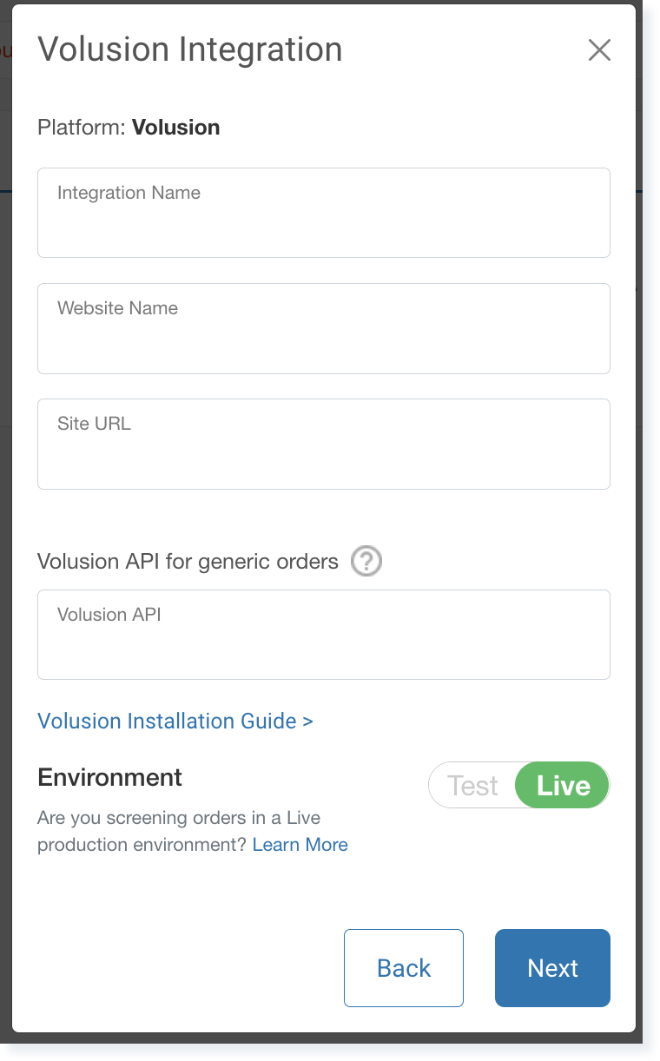Click the Platform: Volusion label
660x1061 pixels.
click(128, 128)
